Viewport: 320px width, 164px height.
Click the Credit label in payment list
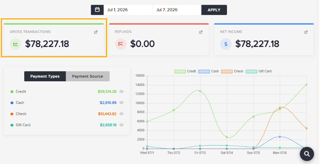(21, 91)
